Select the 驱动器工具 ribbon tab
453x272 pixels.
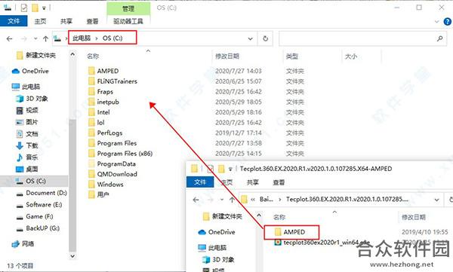128,21
